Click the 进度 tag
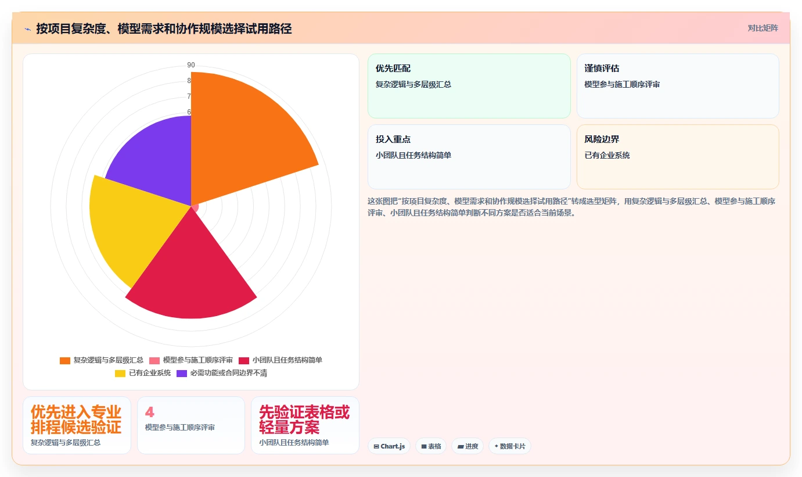The image size is (802, 477). tap(467, 446)
